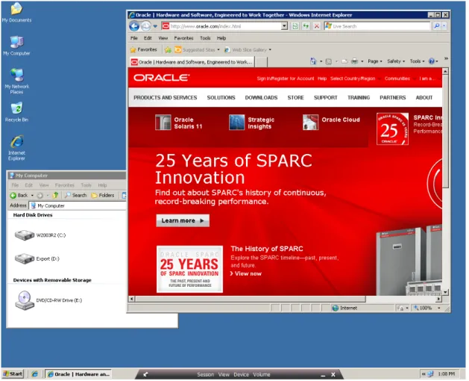This screenshot has height=381, width=469.
Task: Click the horizontal scrollbar right arrow
Action: pos(438,299)
